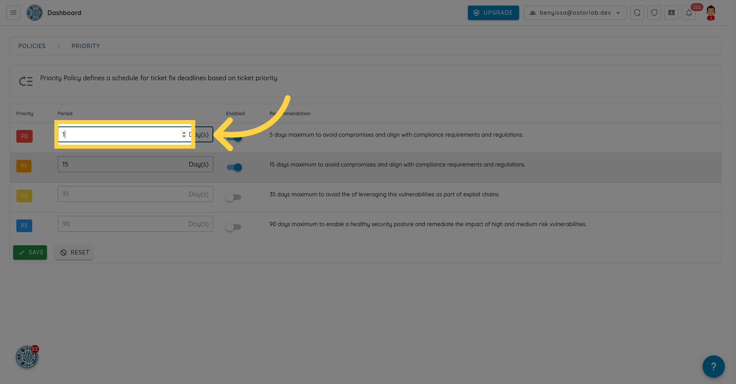Open the ticket icon in header

coord(671,13)
